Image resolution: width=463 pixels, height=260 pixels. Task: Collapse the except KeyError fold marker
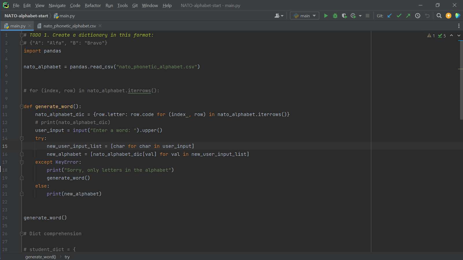(x=22, y=162)
